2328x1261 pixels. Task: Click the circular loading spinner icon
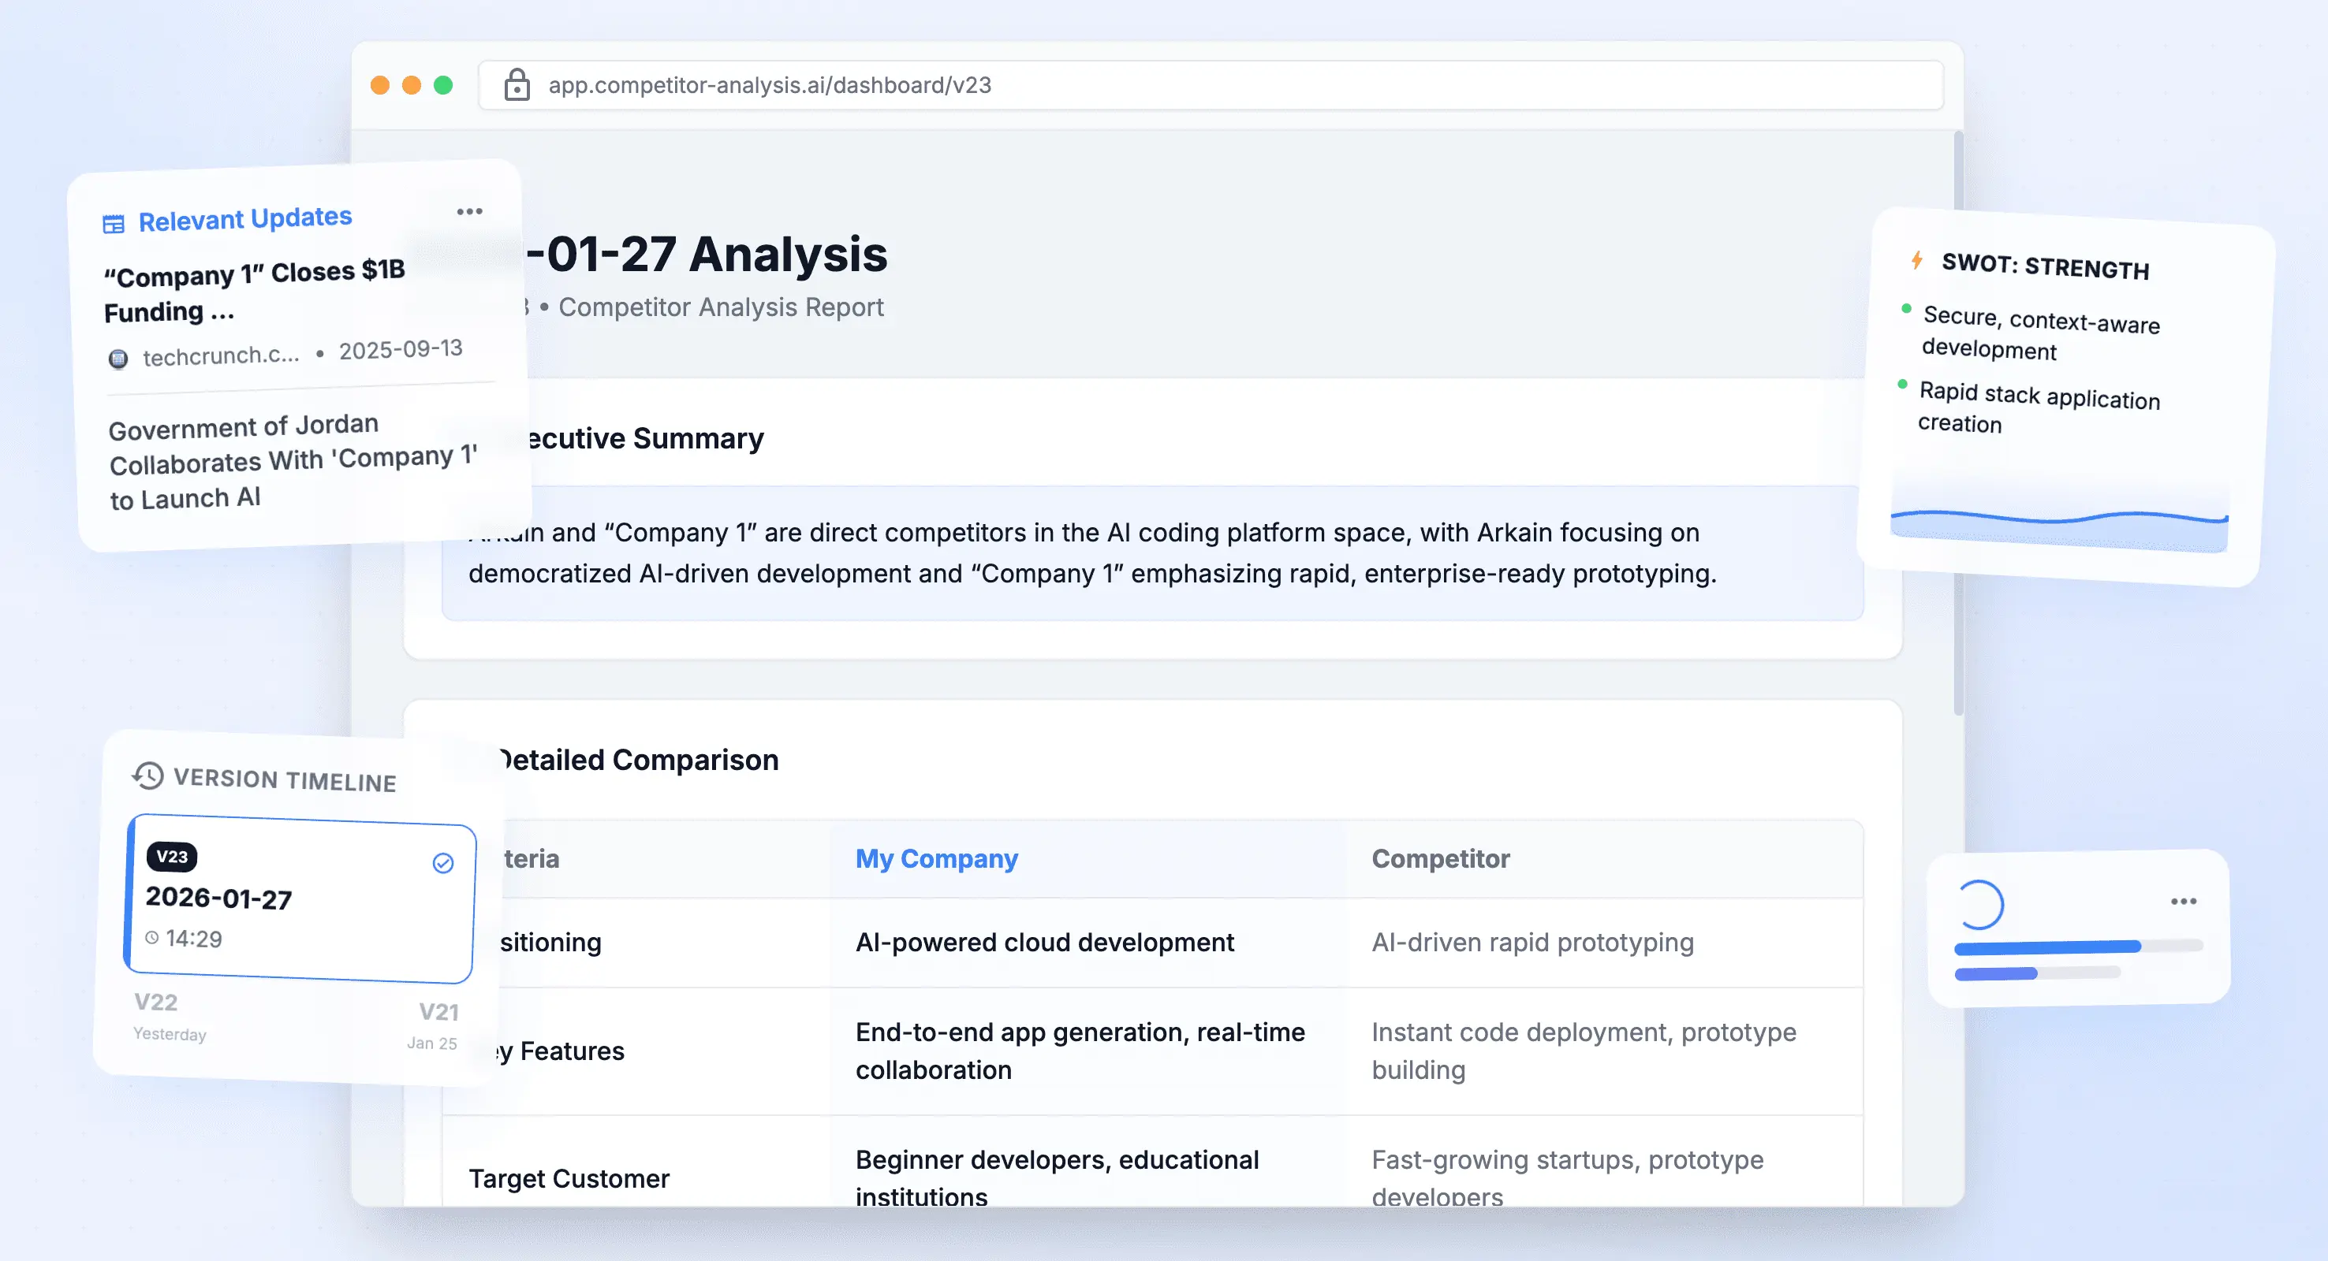click(x=1979, y=905)
